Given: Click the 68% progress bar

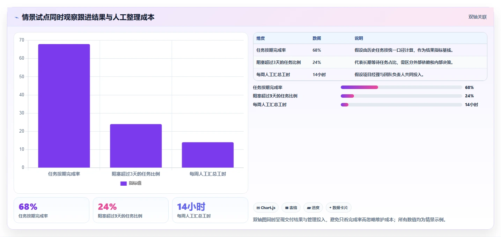Looking at the screenshot, I should click(x=401, y=88).
